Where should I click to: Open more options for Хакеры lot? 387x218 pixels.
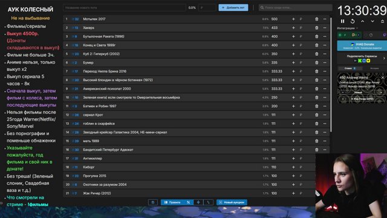point(325,28)
